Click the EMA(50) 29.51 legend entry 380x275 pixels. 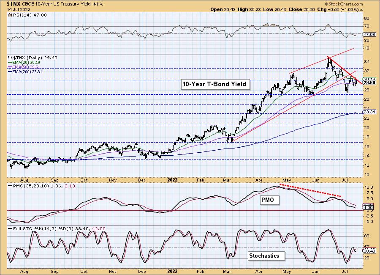coord(24,67)
